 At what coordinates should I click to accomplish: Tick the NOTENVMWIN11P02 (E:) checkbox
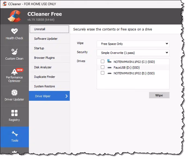[102, 73]
